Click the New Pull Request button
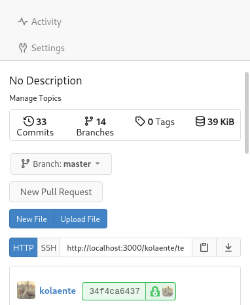This screenshot has height=305, width=250. [56, 192]
